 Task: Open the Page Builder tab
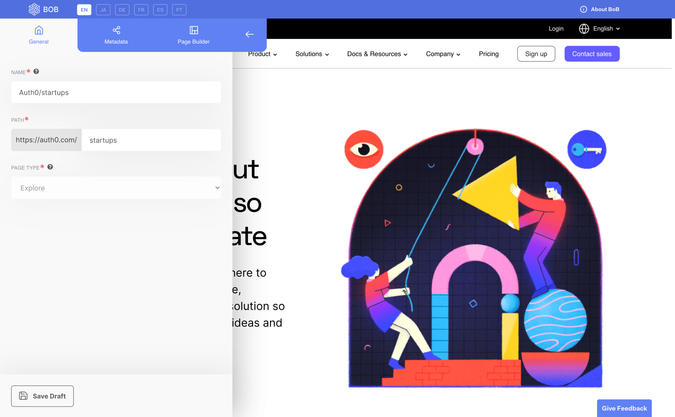194,35
